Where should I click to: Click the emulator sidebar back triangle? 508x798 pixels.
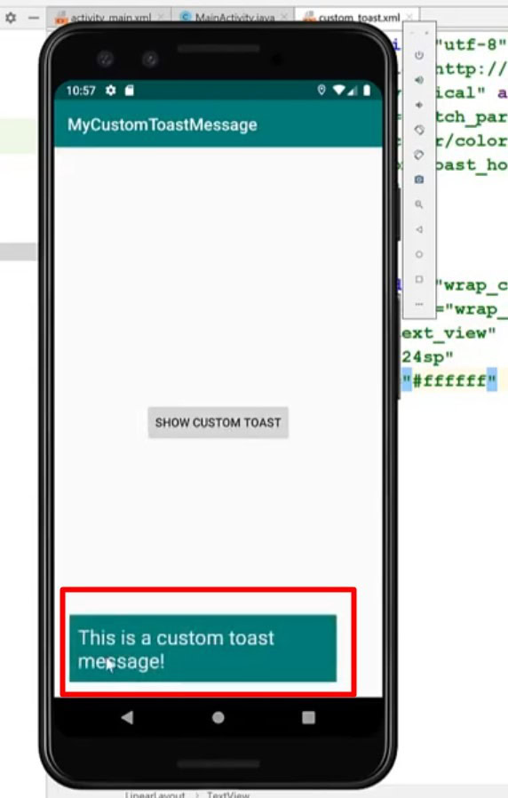(419, 229)
